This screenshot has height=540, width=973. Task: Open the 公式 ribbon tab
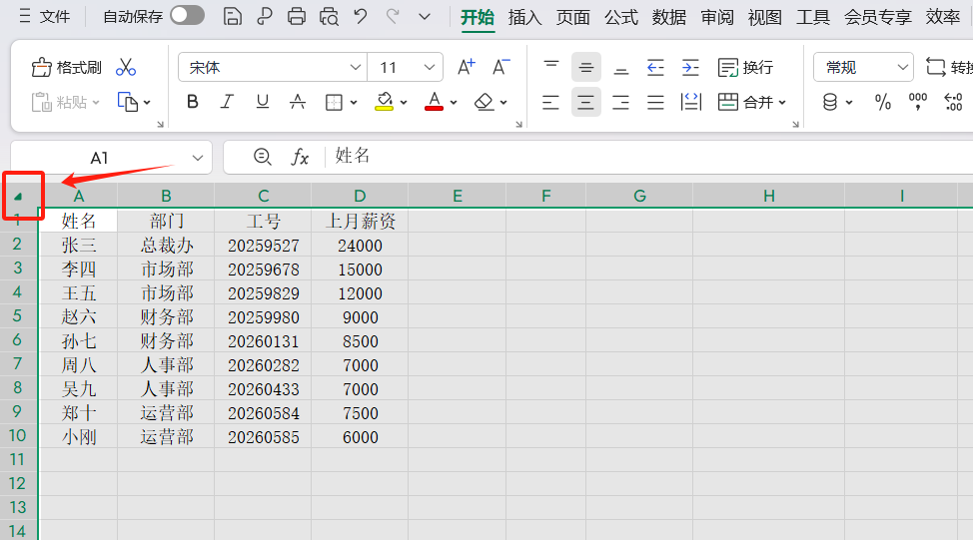coord(620,16)
